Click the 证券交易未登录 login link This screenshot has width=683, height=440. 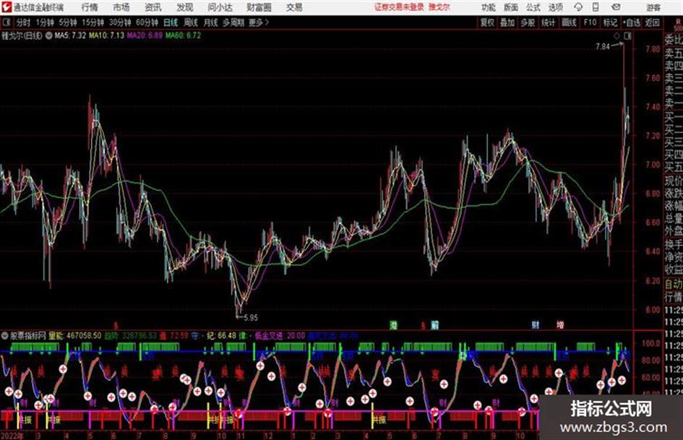(399, 7)
